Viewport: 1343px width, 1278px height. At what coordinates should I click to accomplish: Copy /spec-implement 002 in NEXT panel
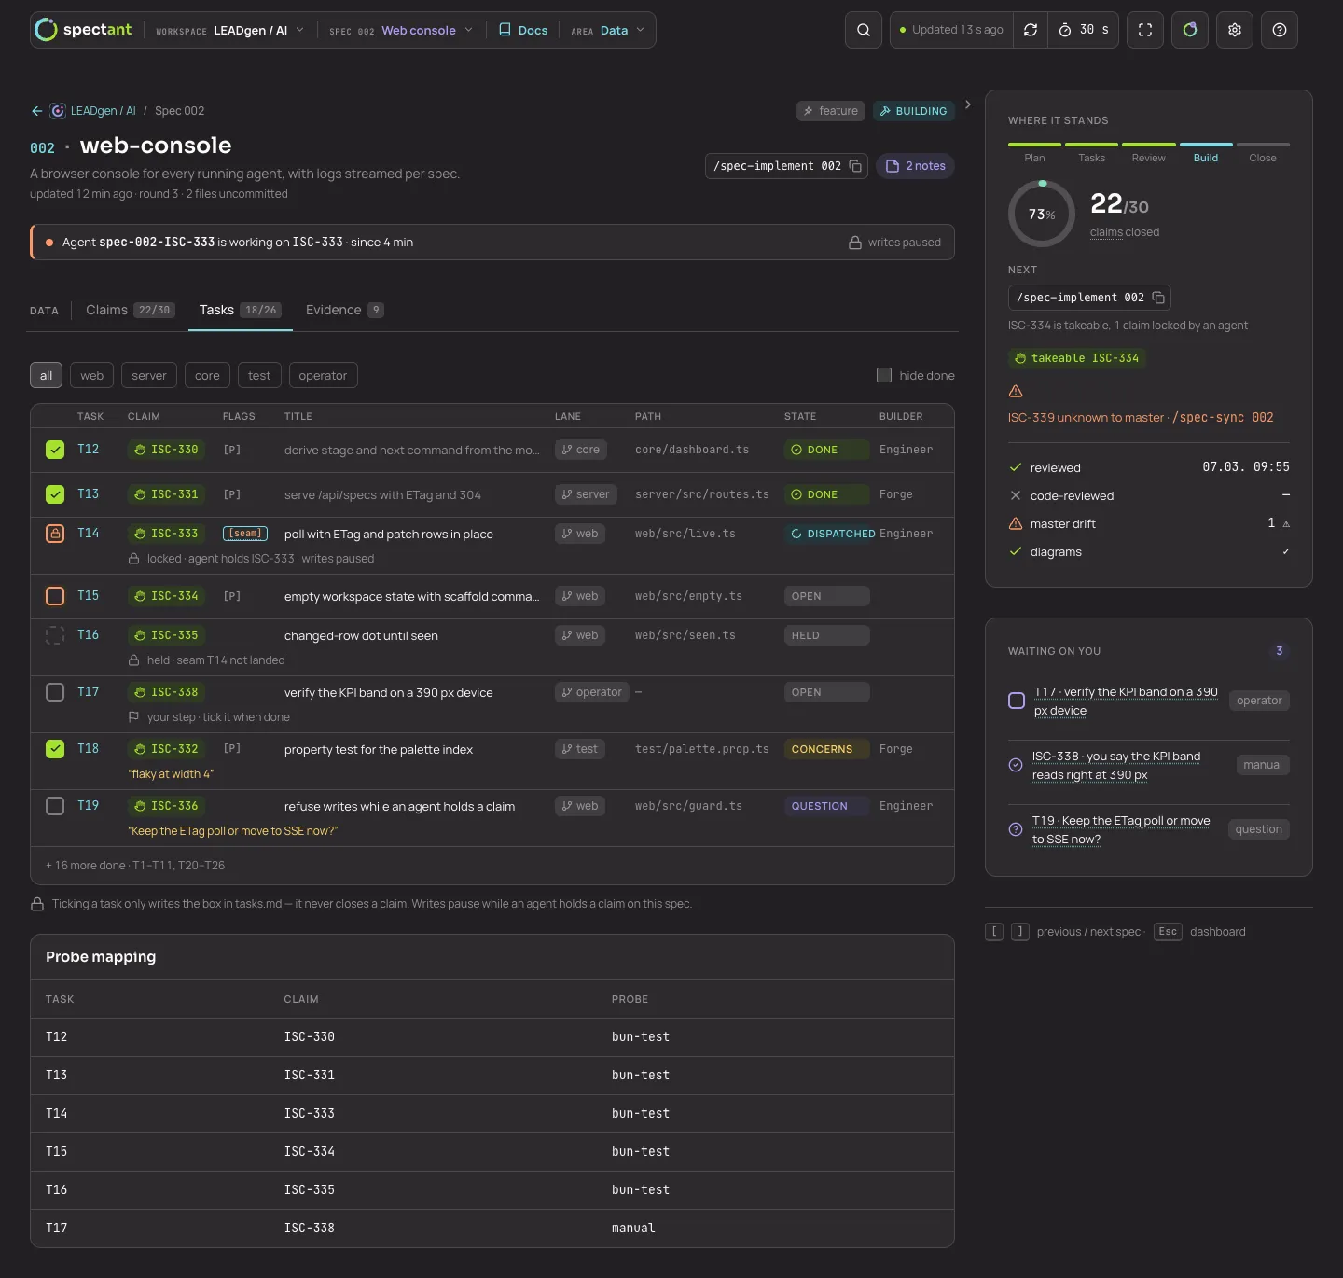coord(1158,298)
